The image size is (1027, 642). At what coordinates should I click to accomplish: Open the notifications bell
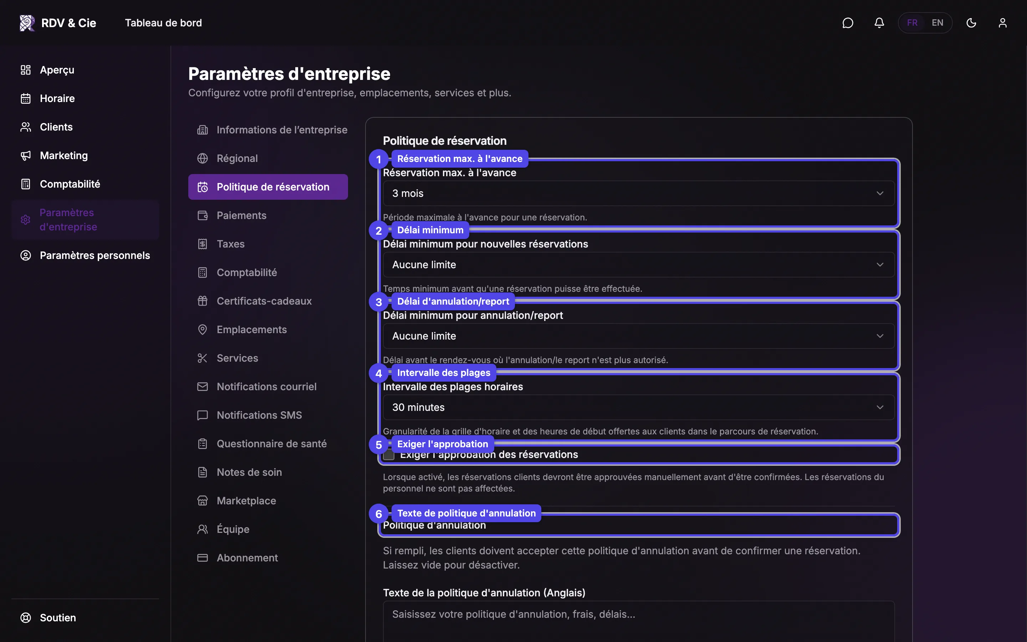click(x=879, y=23)
